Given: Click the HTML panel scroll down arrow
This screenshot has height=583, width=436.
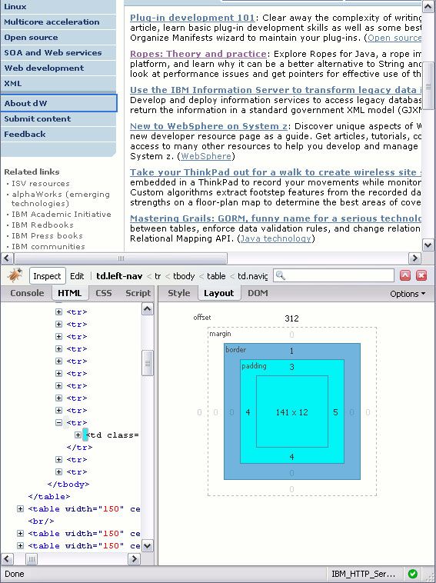Looking at the screenshot, I should tap(148, 546).
